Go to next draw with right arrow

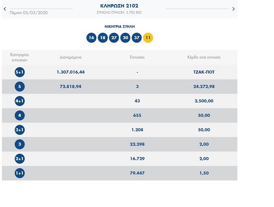coord(233,9)
